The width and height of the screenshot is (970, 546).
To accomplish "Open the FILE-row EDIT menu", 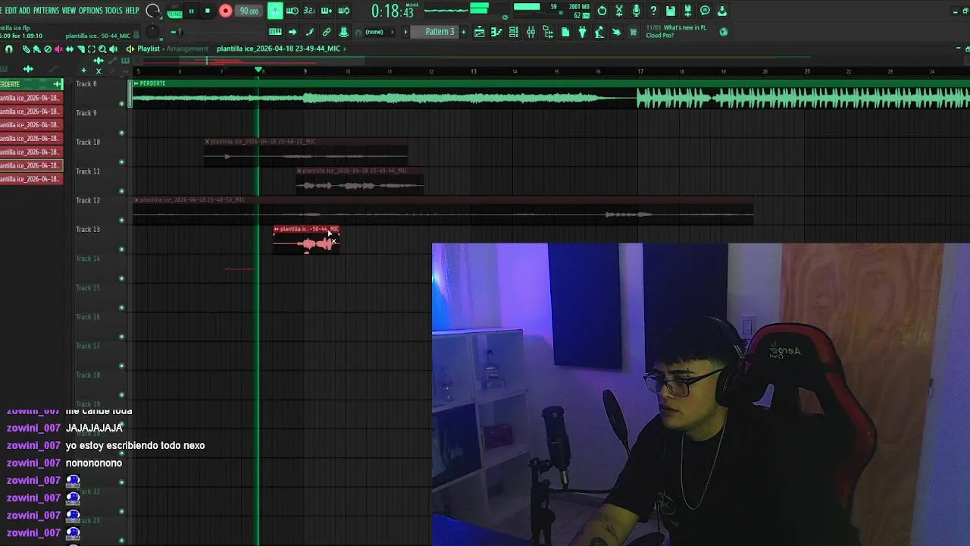I will [10, 11].
